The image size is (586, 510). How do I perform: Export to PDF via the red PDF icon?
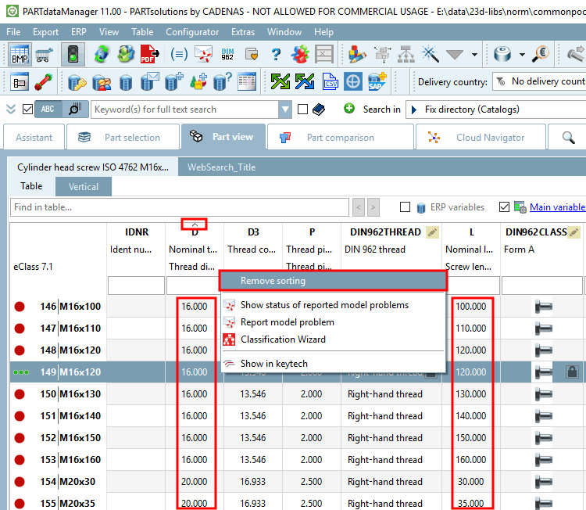149,54
